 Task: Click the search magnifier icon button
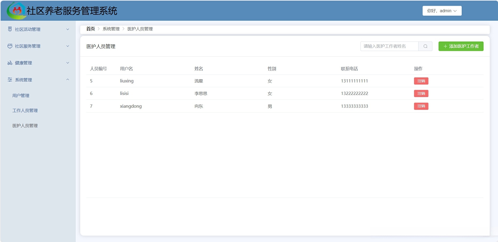(425, 46)
